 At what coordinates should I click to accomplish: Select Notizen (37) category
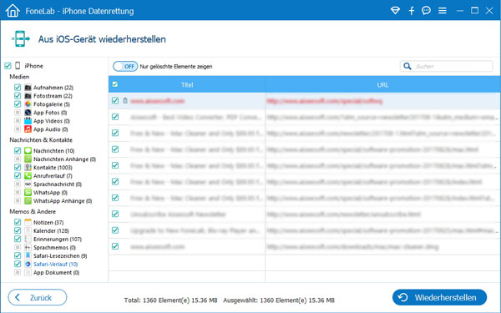(48, 222)
